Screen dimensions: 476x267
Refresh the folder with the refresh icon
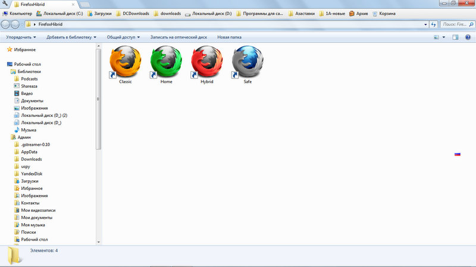click(x=433, y=24)
